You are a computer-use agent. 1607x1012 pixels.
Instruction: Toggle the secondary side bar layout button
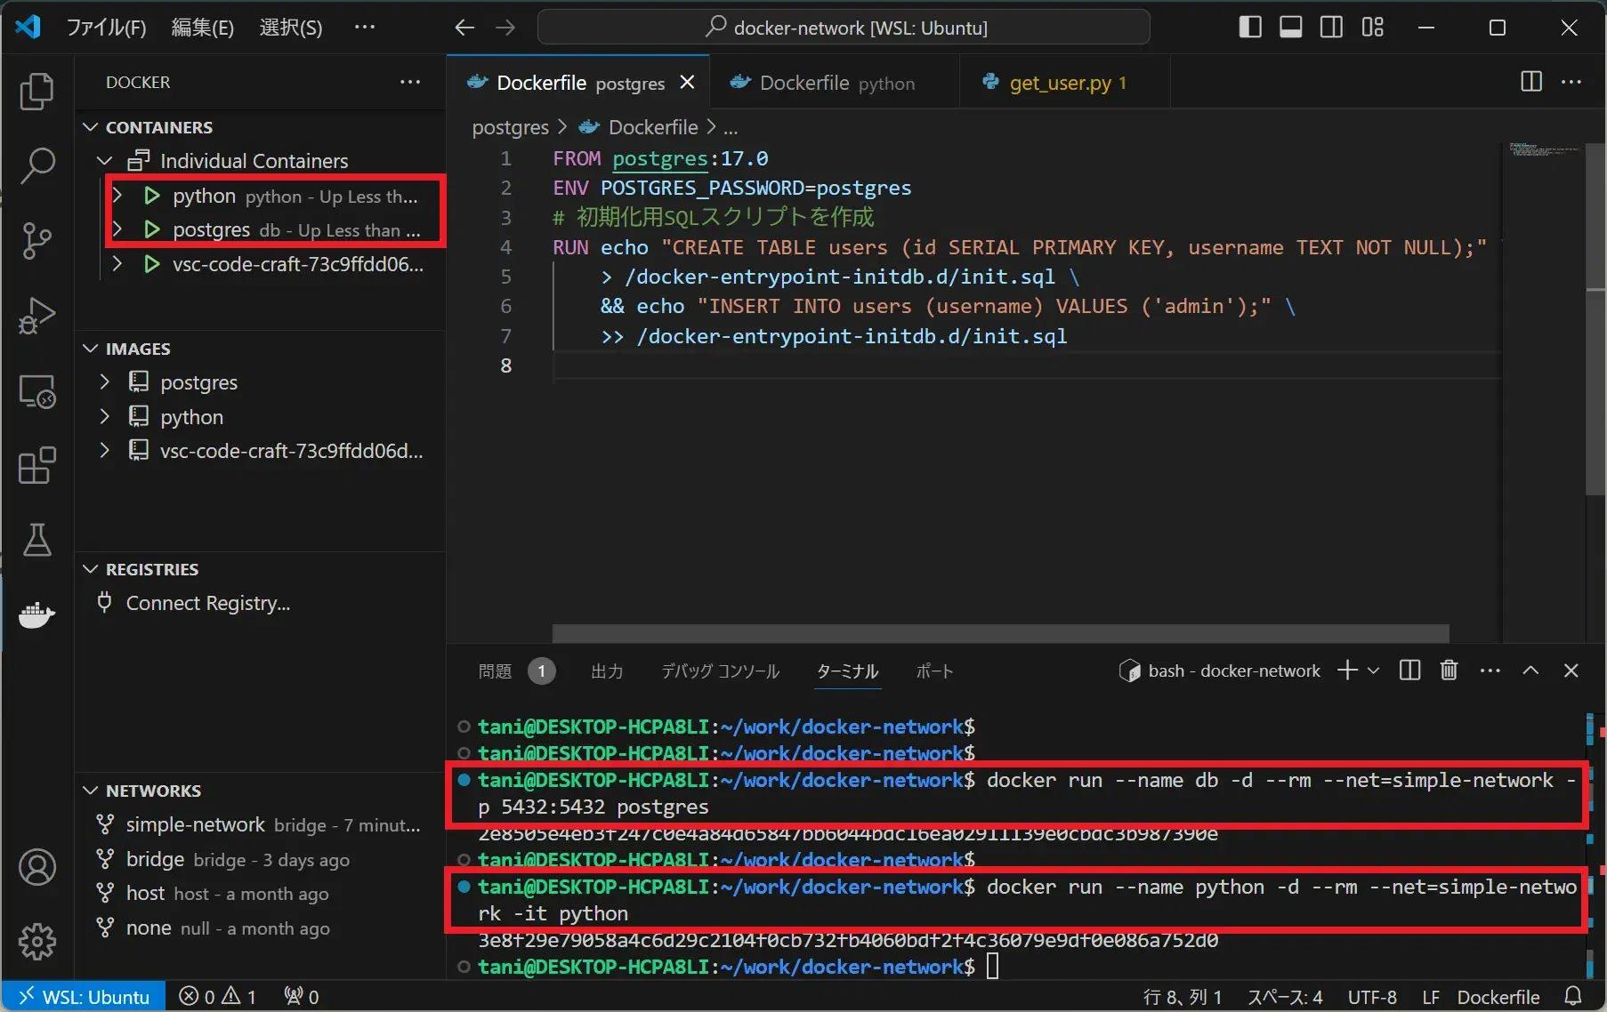click(x=1331, y=28)
